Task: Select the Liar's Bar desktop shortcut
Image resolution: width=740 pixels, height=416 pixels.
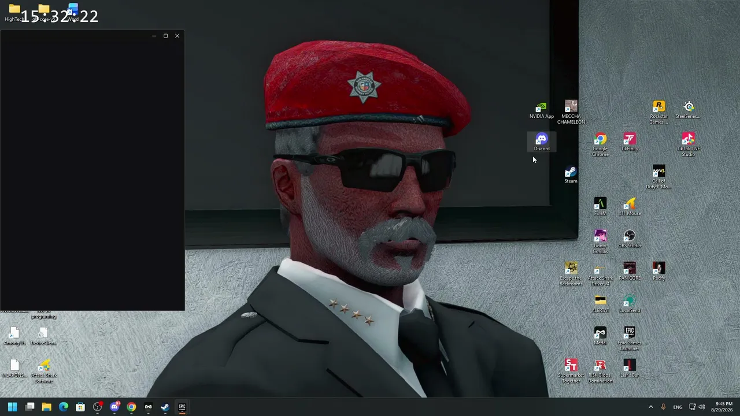Action: pos(630,369)
